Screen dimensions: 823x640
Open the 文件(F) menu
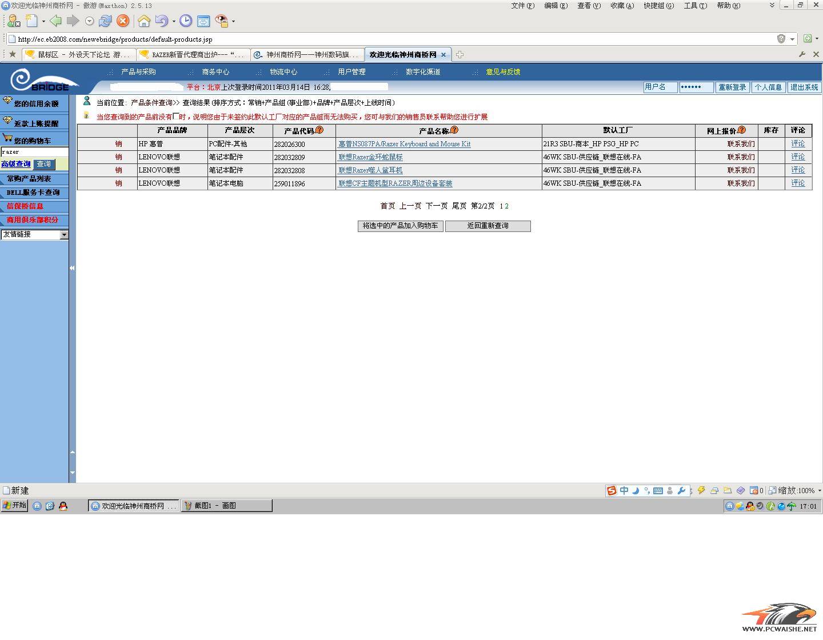click(523, 6)
